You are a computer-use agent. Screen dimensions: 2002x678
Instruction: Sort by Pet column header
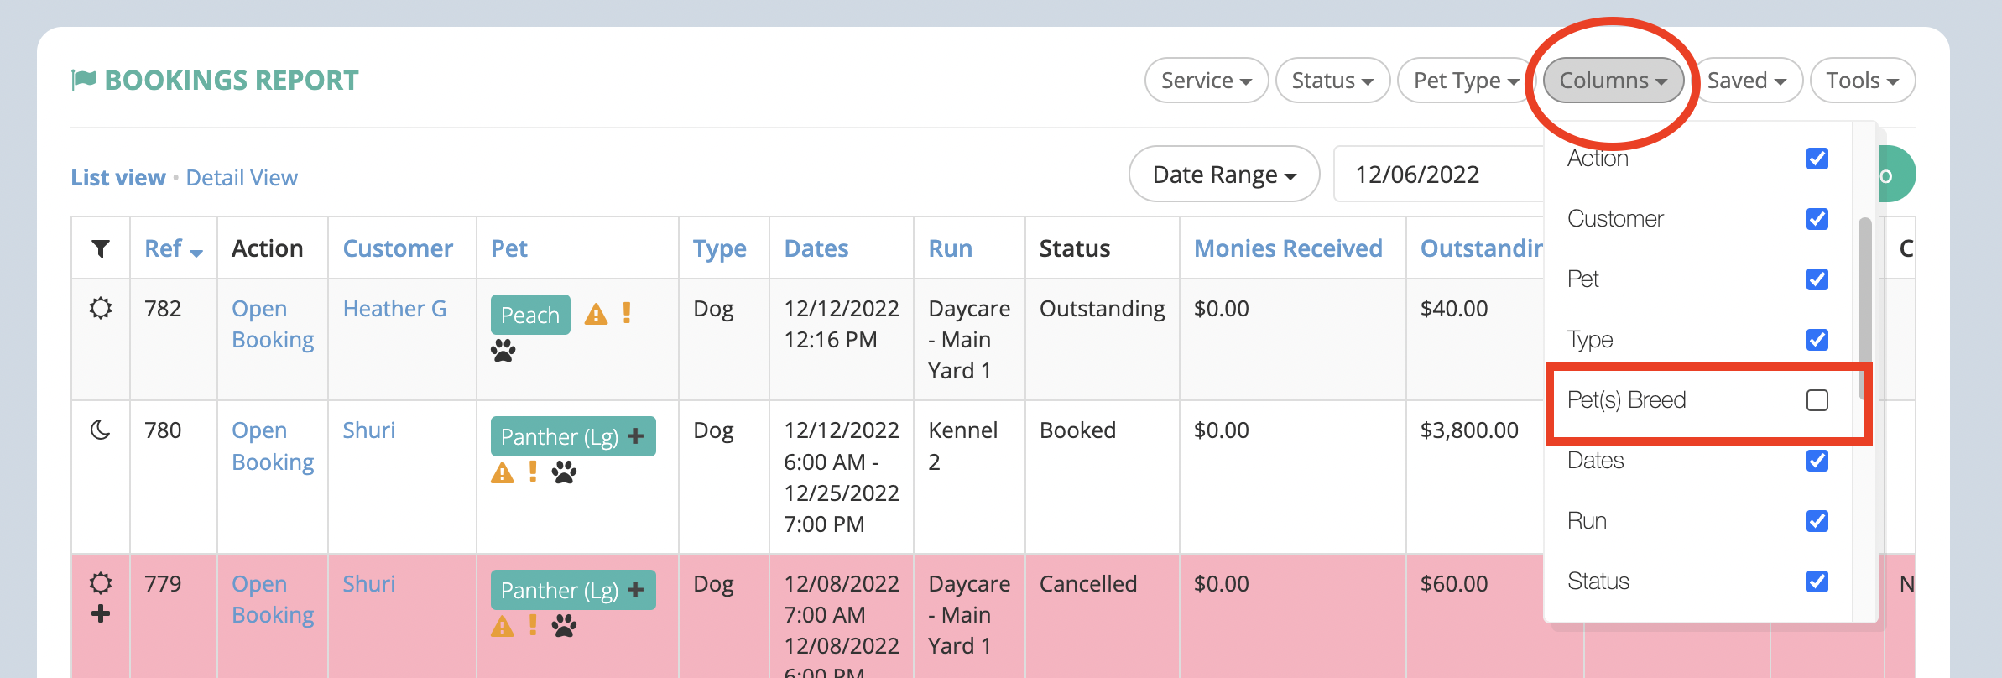point(509,248)
